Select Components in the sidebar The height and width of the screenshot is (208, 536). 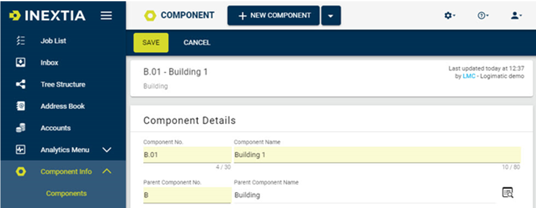click(66, 193)
